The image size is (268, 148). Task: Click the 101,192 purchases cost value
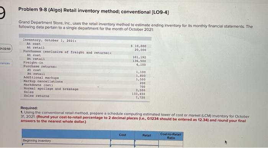click(139, 57)
